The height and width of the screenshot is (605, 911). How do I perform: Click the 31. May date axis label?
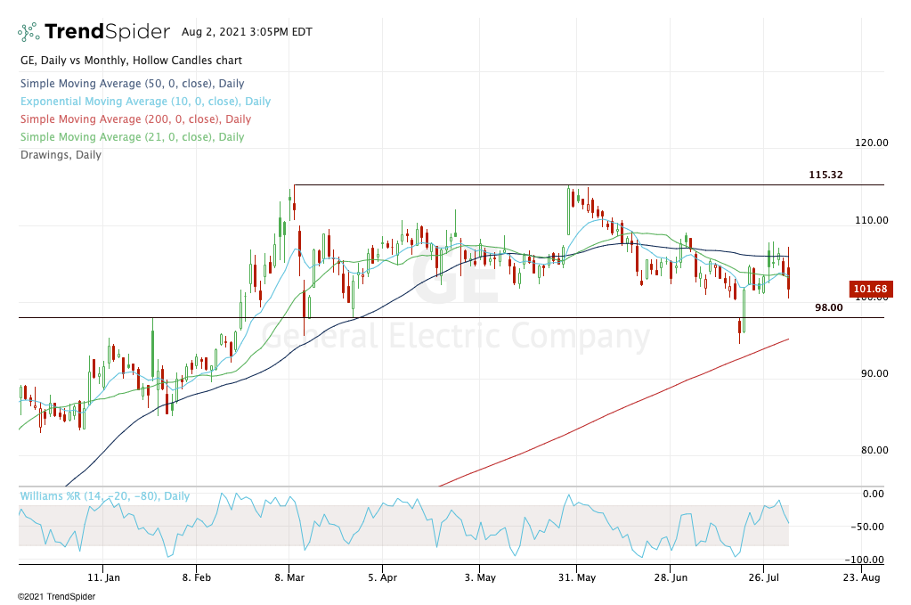[575, 577]
